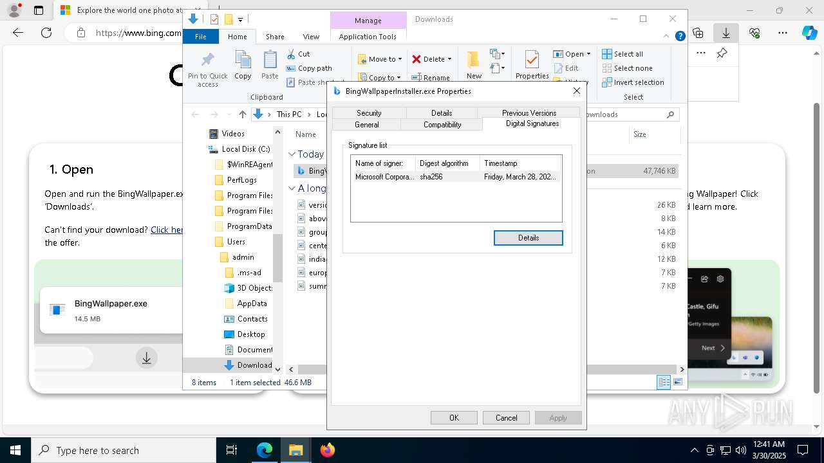Open Task View on taskbar
The width and height of the screenshot is (824, 463).
(x=232, y=450)
